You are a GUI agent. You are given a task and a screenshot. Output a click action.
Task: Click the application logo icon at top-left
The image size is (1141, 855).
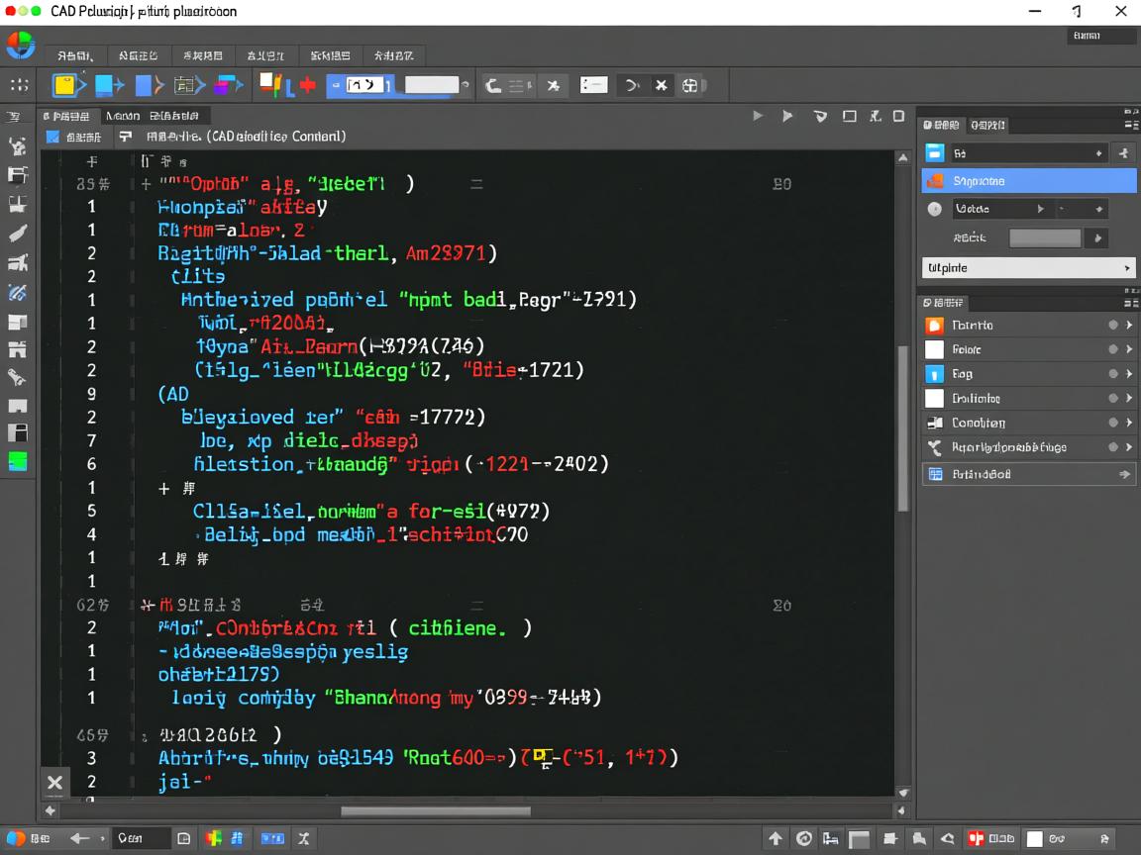tap(20, 46)
